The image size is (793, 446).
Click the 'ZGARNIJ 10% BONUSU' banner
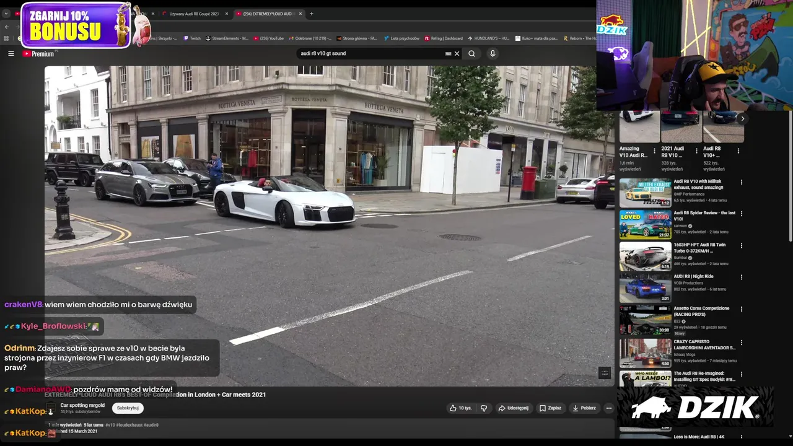[76, 25]
